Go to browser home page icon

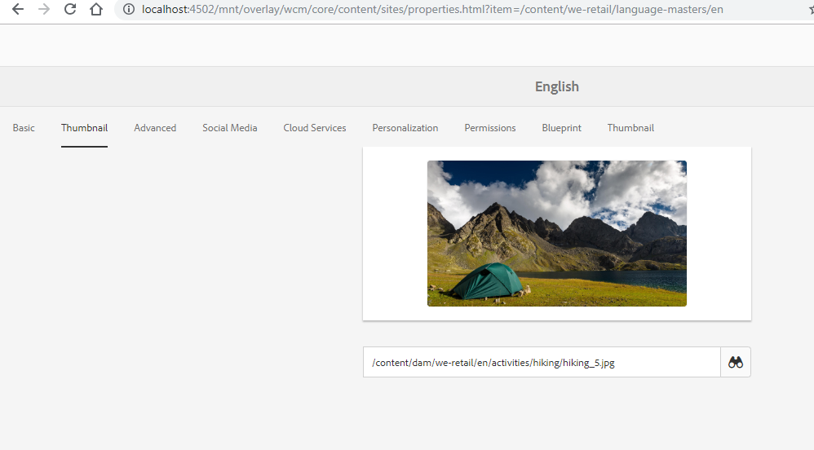[x=96, y=9]
